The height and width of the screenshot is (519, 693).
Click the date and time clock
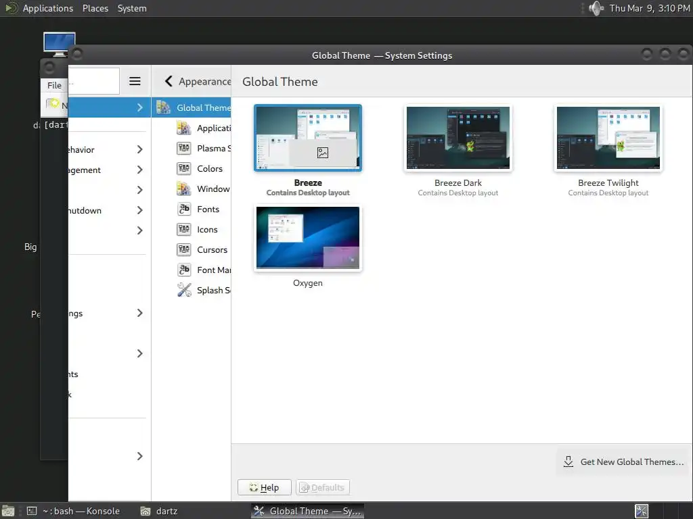(x=650, y=8)
